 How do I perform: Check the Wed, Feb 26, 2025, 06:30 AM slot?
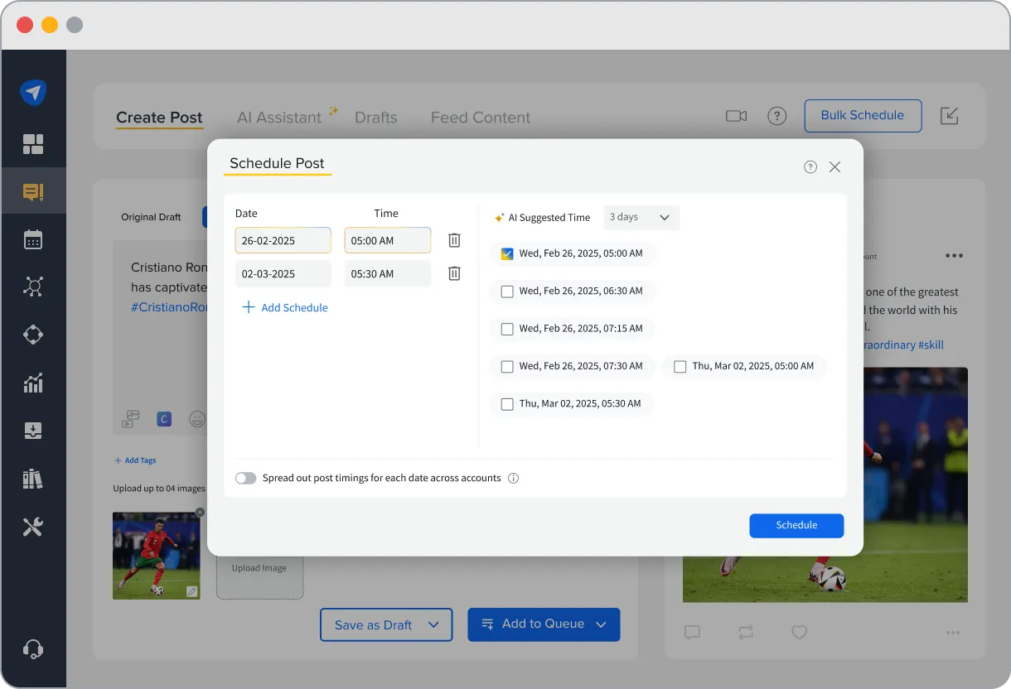(x=507, y=291)
